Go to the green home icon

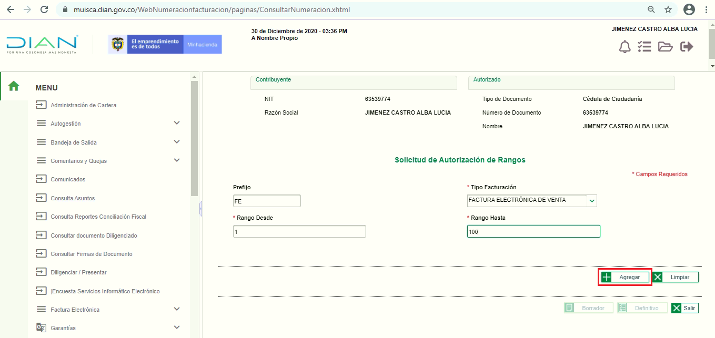14,86
